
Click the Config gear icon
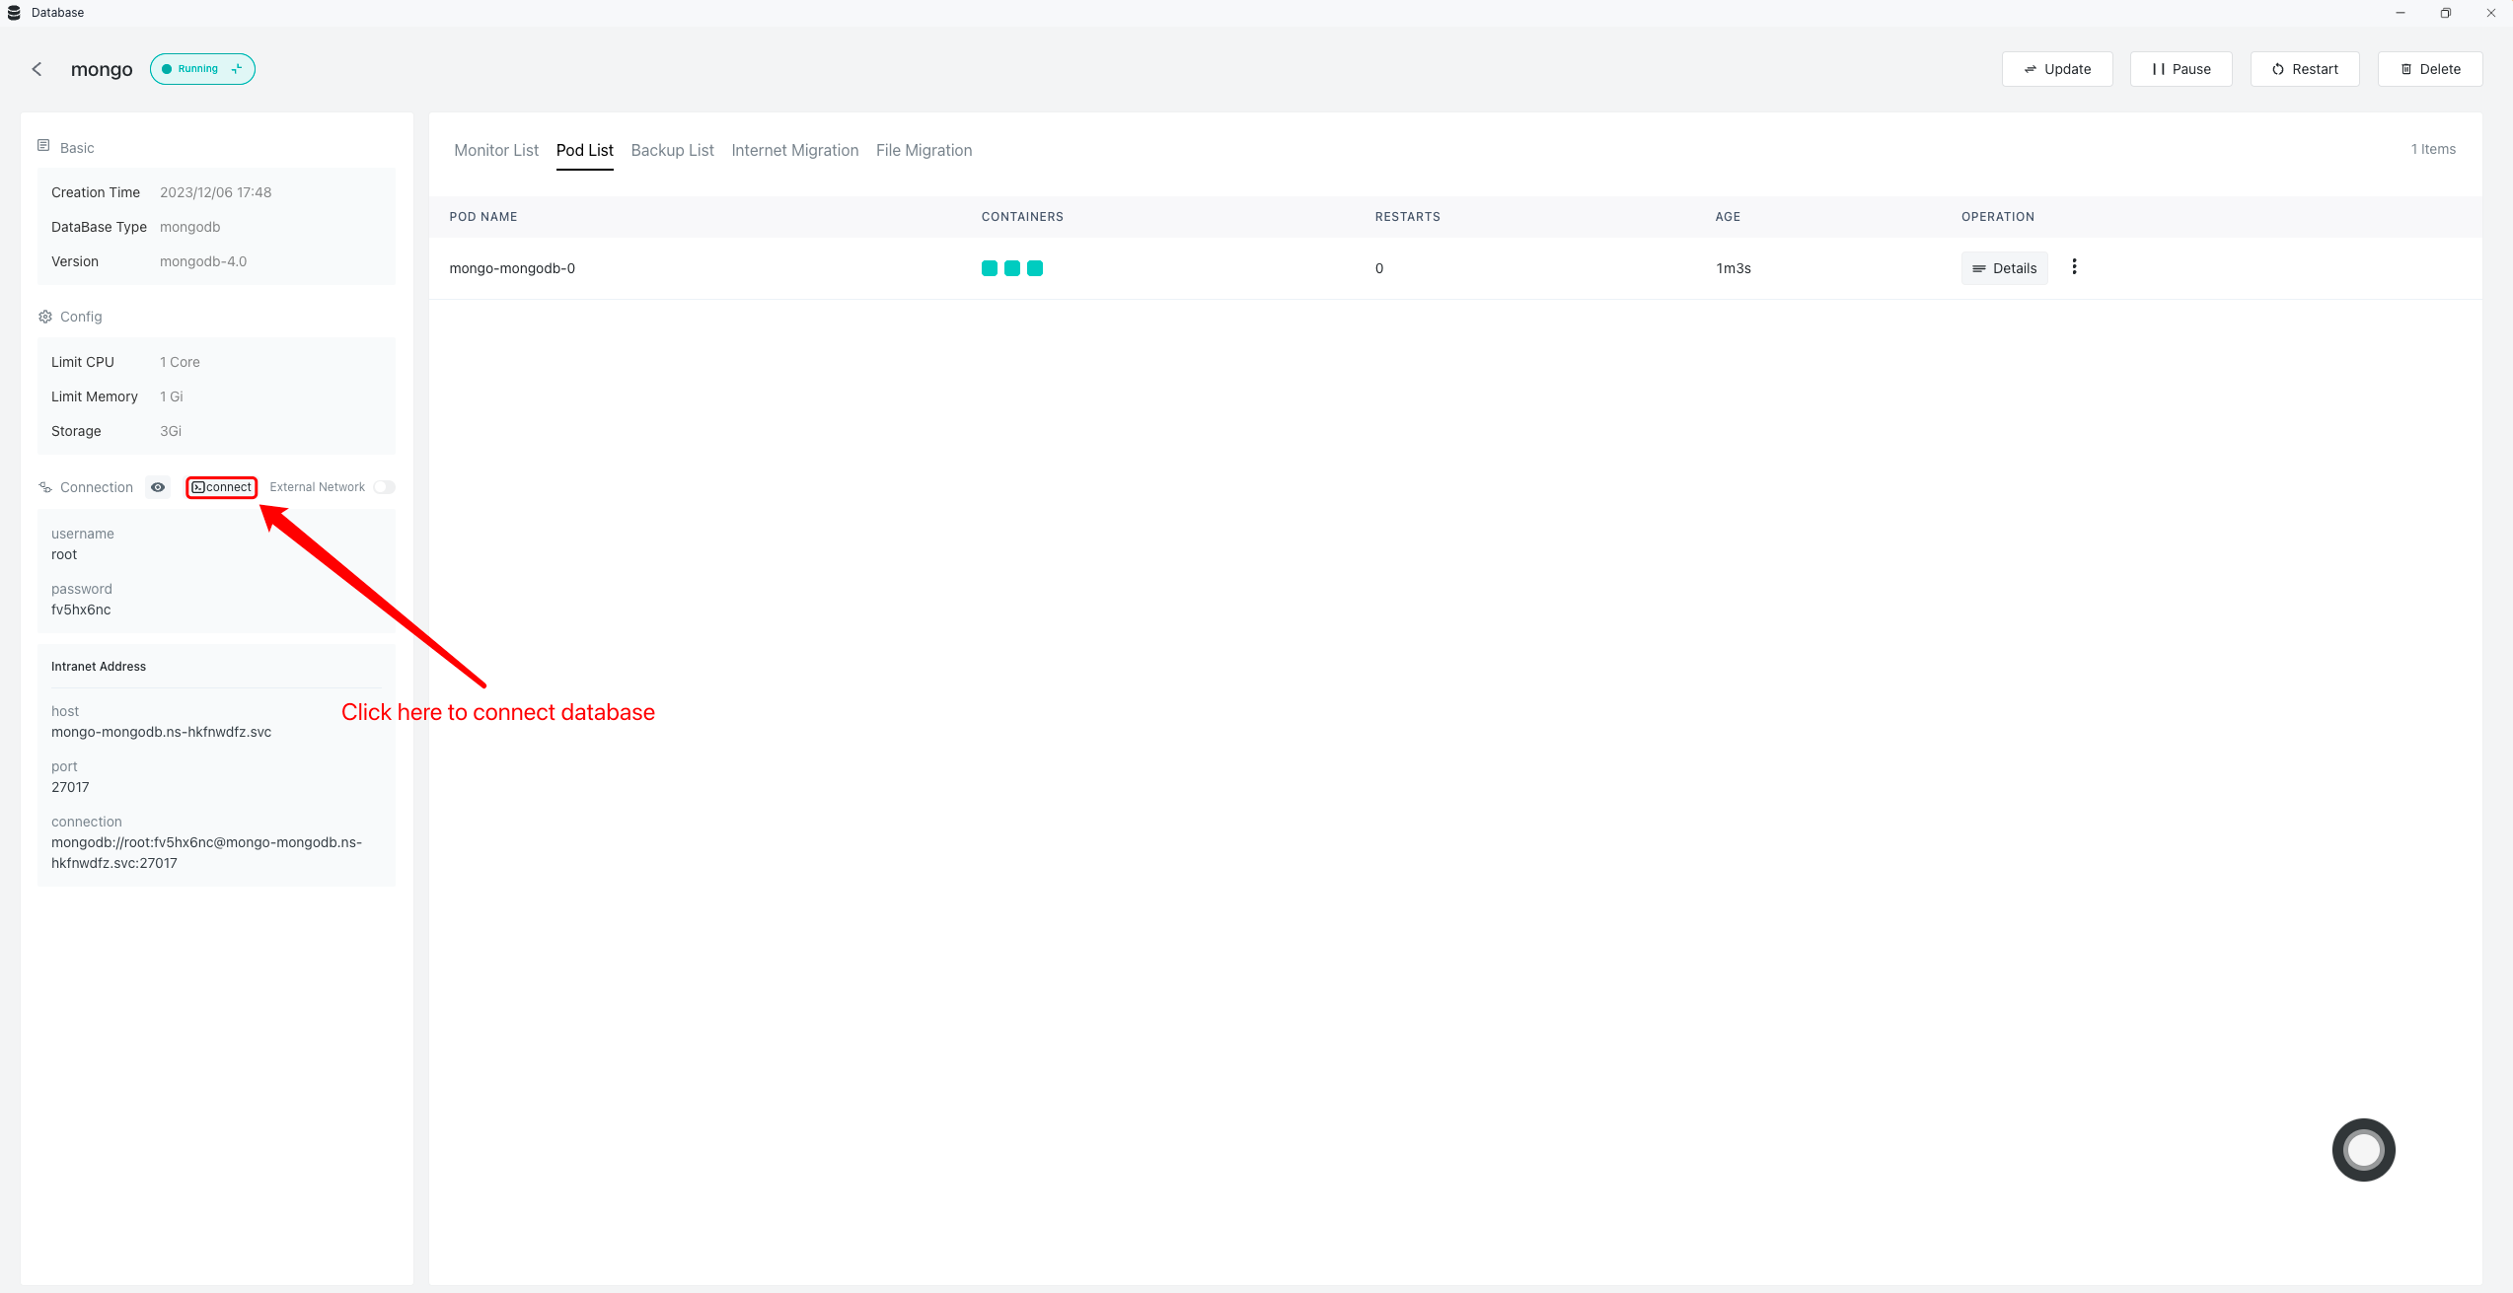pyautogui.click(x=45, y=317)
